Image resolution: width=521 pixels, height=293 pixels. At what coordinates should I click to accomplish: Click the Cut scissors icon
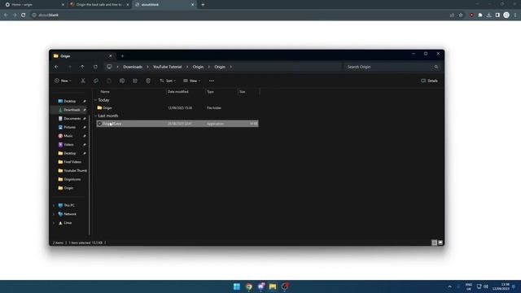tap(83, 81)
